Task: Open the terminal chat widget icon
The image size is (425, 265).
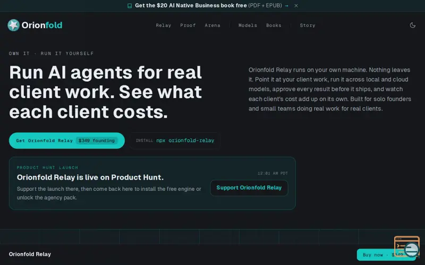Action: pyautogui.click(x=407, y=246)
